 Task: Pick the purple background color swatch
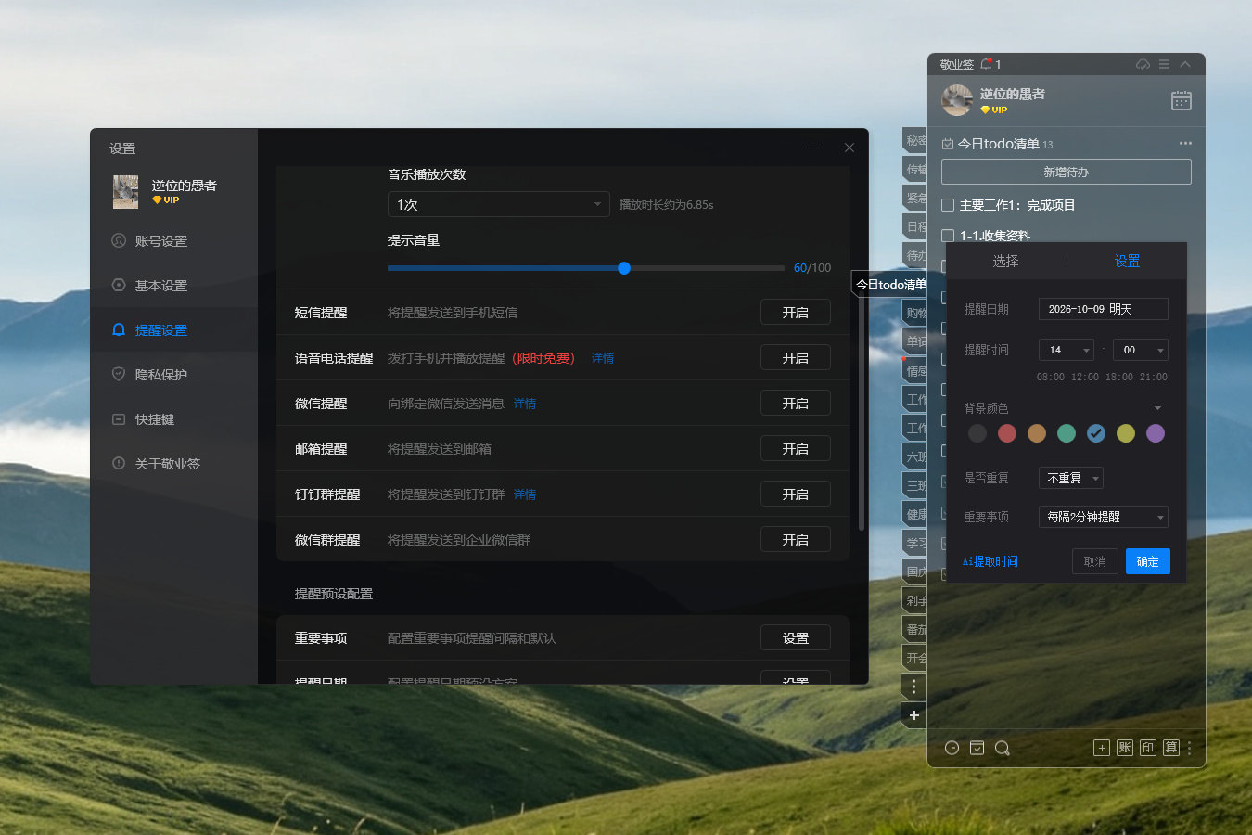(x=1156, y=433)
